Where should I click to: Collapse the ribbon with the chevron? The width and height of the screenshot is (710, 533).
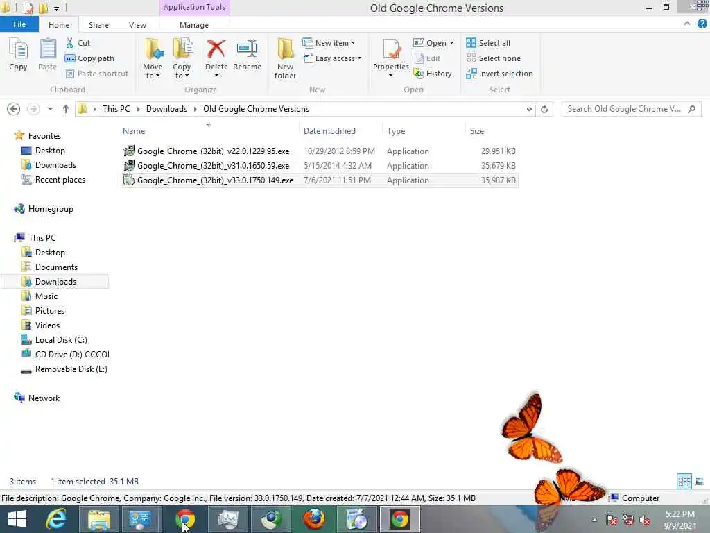[687, 24]
